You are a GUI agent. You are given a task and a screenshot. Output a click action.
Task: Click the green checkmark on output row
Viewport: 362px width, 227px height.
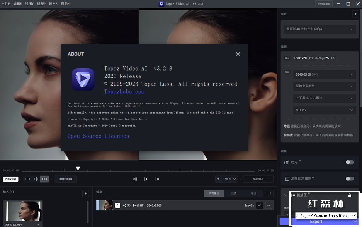(x=260, y=205)
